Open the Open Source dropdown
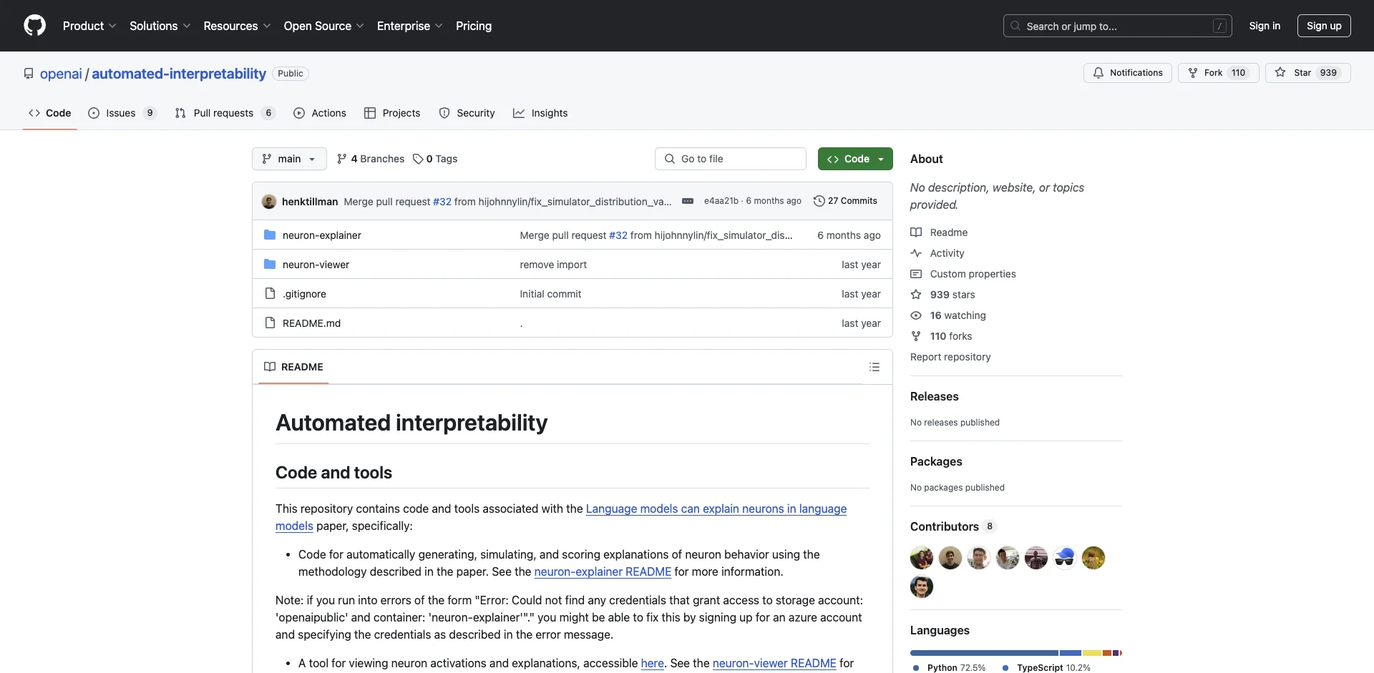Viewport: 1374px width, 673px height. pyautogui.click(x=323, y=26)
